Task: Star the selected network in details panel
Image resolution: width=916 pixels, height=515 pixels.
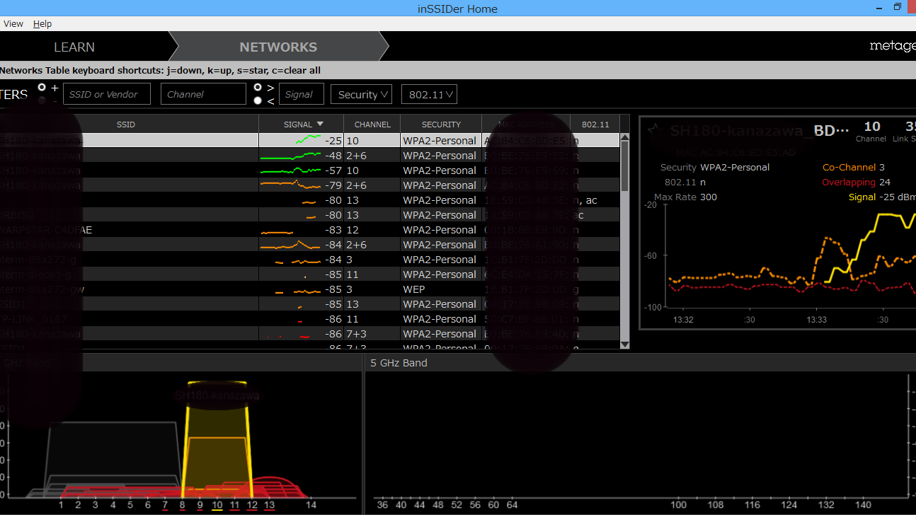Action: tap(654, 129)
